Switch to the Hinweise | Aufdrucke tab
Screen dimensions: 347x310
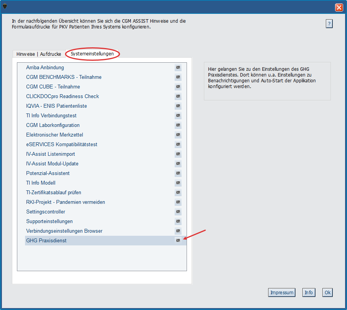(39, 54)
